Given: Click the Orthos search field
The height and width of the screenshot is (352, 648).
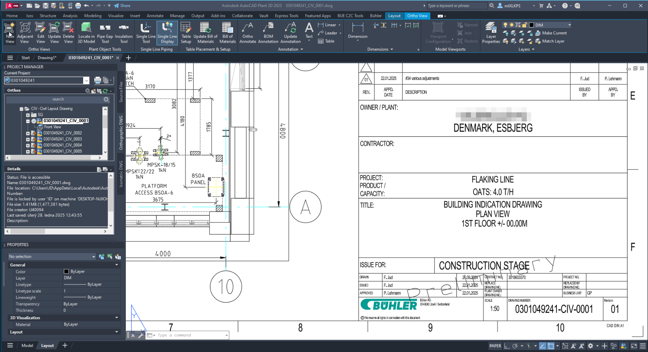Looking at the screenshot, I should [58, 99].
